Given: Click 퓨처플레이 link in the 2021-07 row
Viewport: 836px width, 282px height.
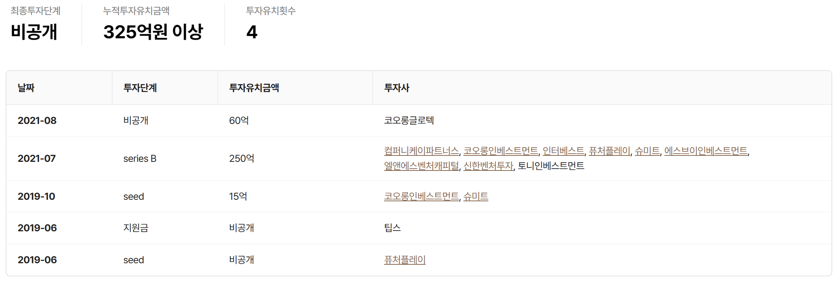Looking at the screenshot, I should [x=609, y=151].
